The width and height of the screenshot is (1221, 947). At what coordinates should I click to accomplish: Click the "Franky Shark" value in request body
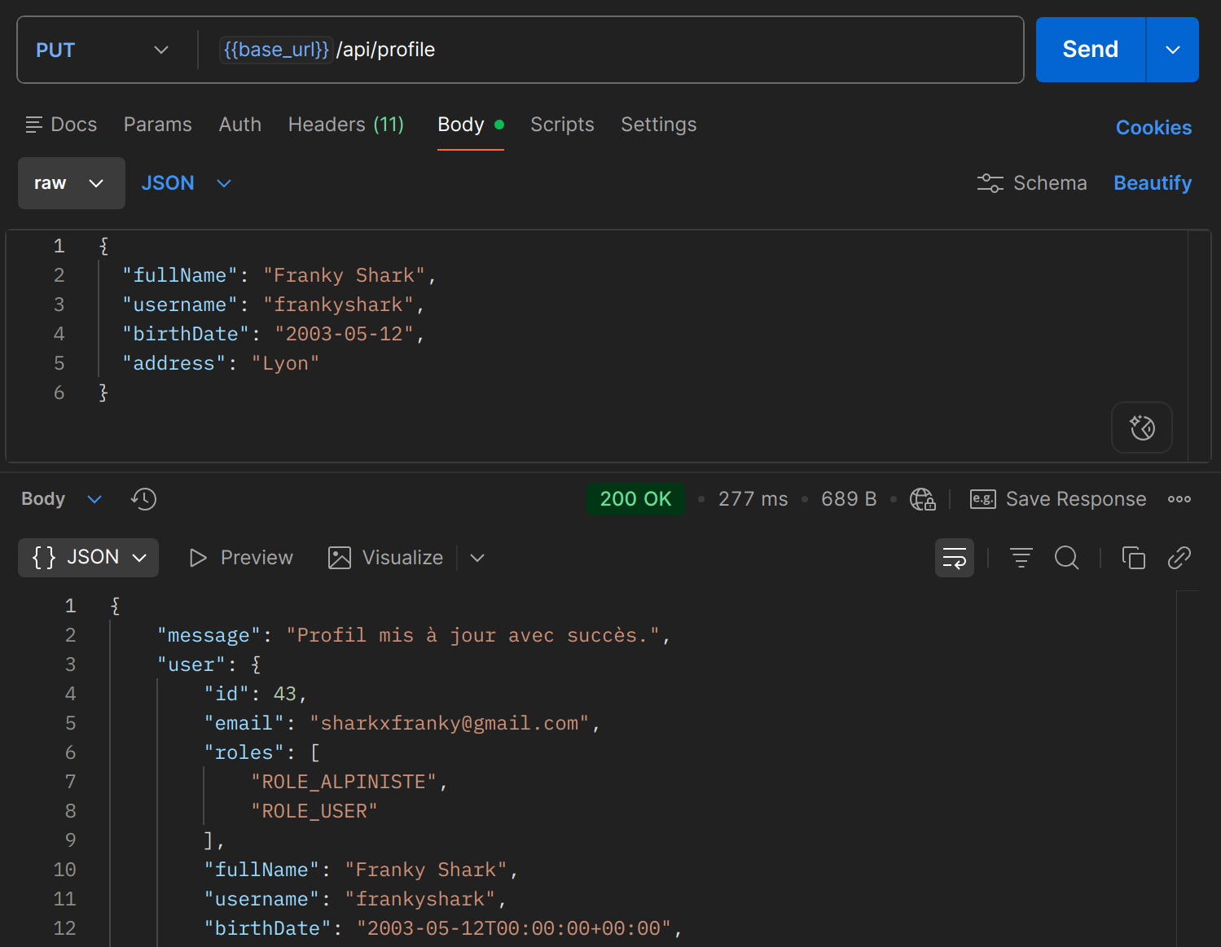pyautogui.click(x=344, y=275)
